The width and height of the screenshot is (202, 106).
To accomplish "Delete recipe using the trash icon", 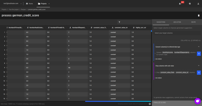I will (199, 15).
